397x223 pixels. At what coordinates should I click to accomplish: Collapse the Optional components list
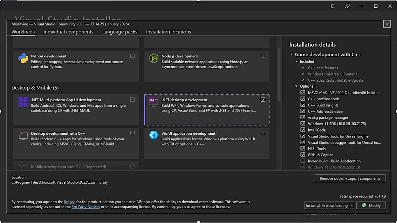coord(296,86)
